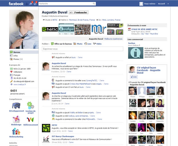Go to Accueil home page

click(x=161, y=4)
